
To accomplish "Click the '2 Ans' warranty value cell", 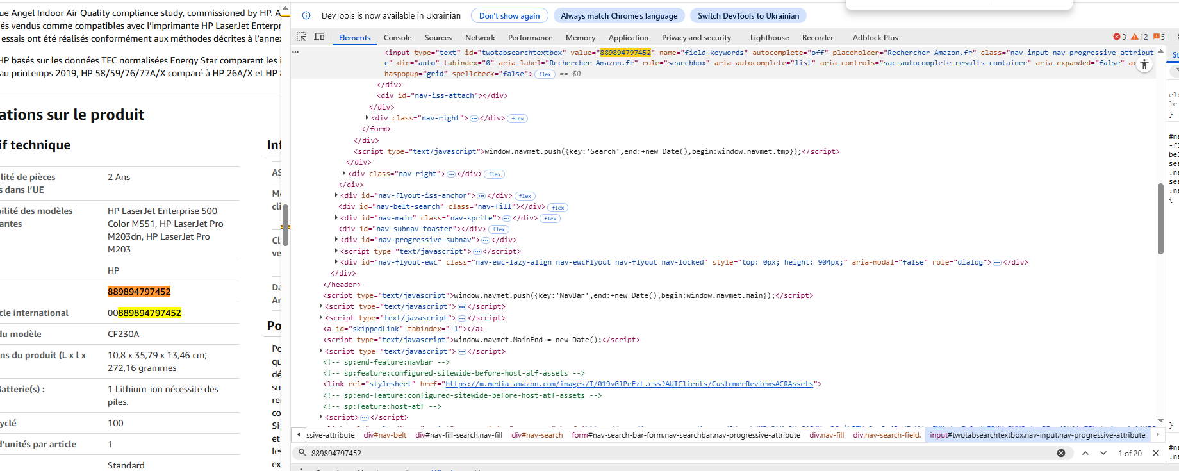I will coord(119,177).
